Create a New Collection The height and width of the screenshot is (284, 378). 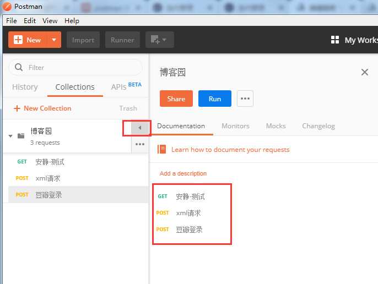42,108
